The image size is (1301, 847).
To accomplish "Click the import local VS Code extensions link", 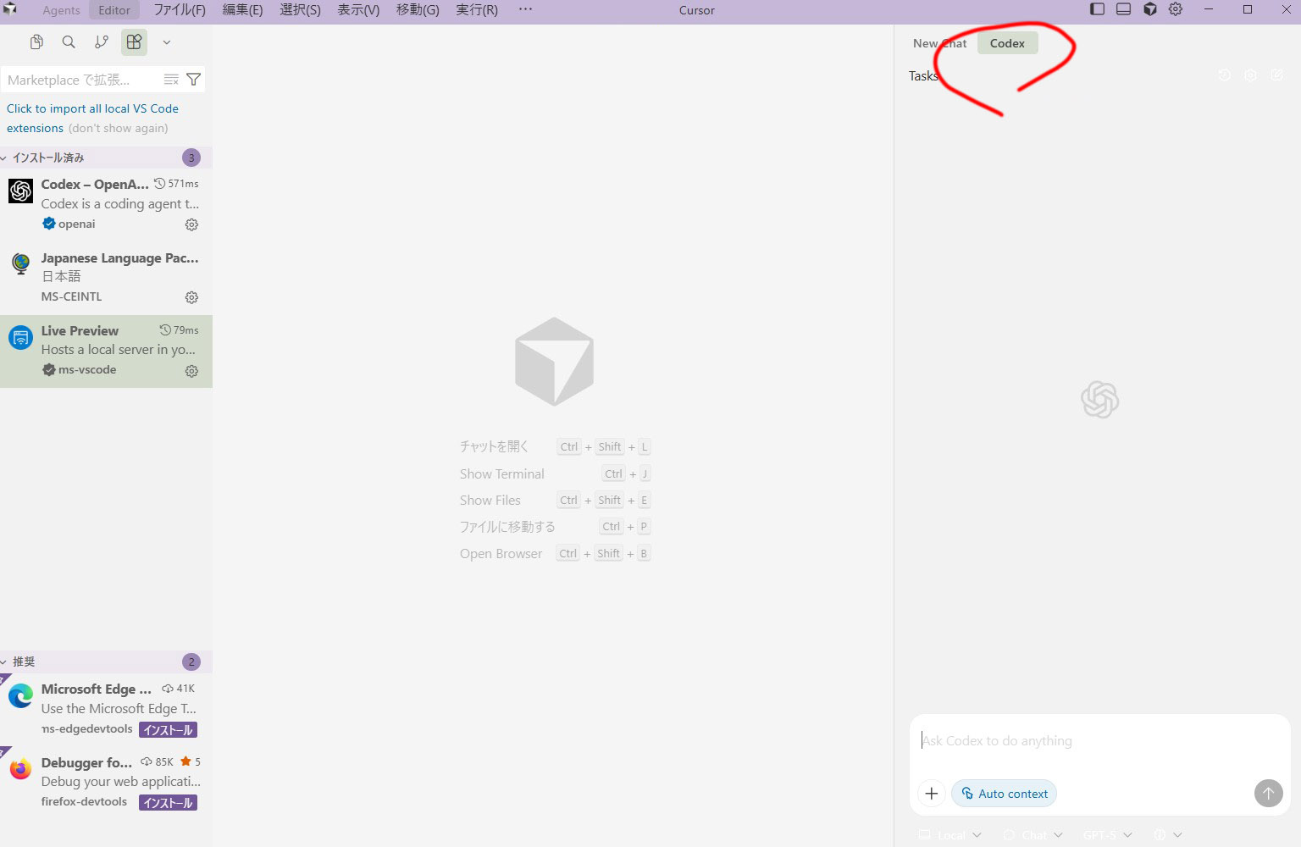I will point(92,108).
